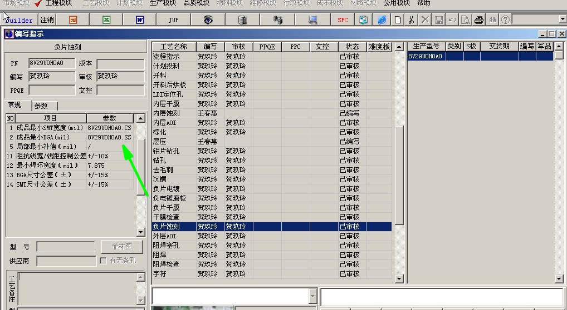This screenshot has width=567, height=310.
Task: Switch to the 常规 tab
Action: pos(14,105)
